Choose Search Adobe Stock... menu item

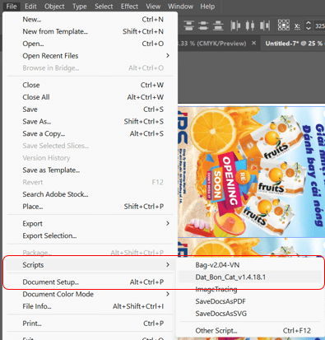pyautogui.click(x=91, y=194)
